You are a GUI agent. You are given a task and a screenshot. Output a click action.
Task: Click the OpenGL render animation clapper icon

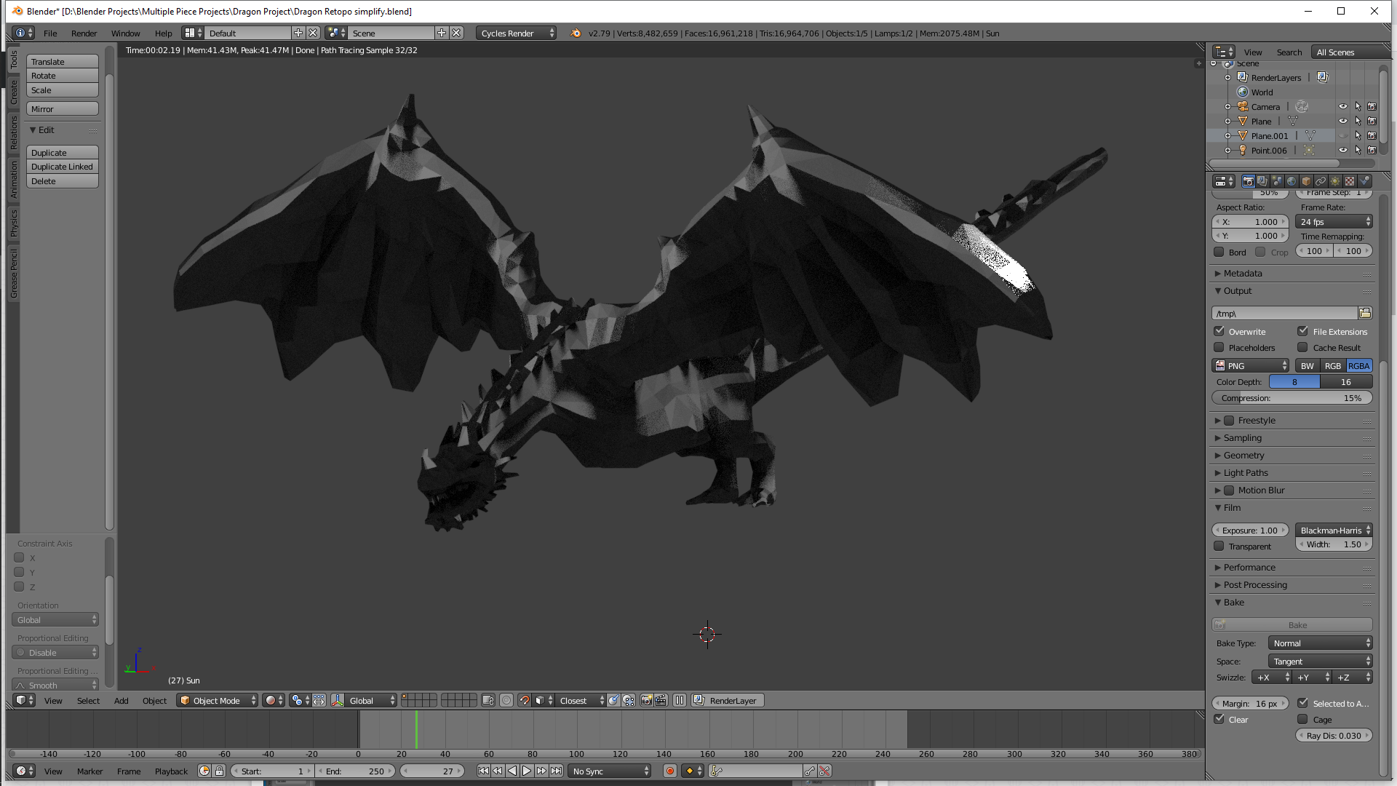pyautogui.click(x=661, y=700)
